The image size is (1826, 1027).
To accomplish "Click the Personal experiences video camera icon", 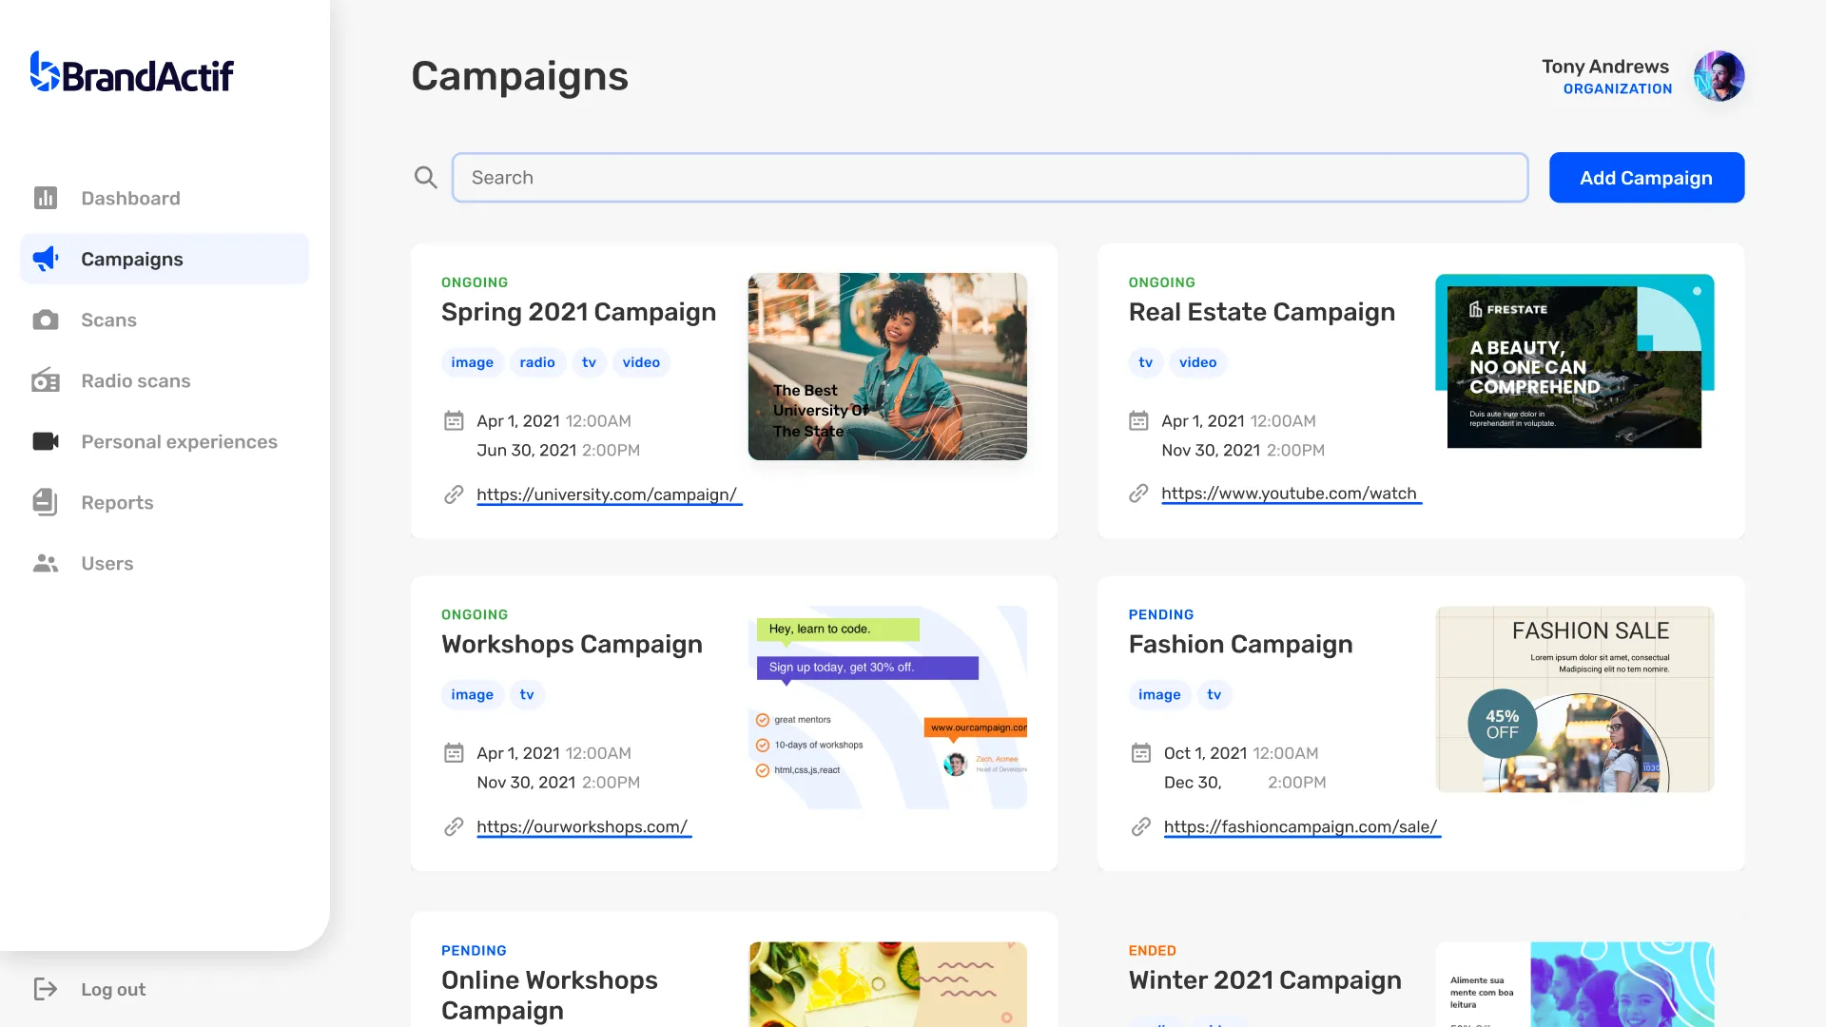I will point(46,441).
